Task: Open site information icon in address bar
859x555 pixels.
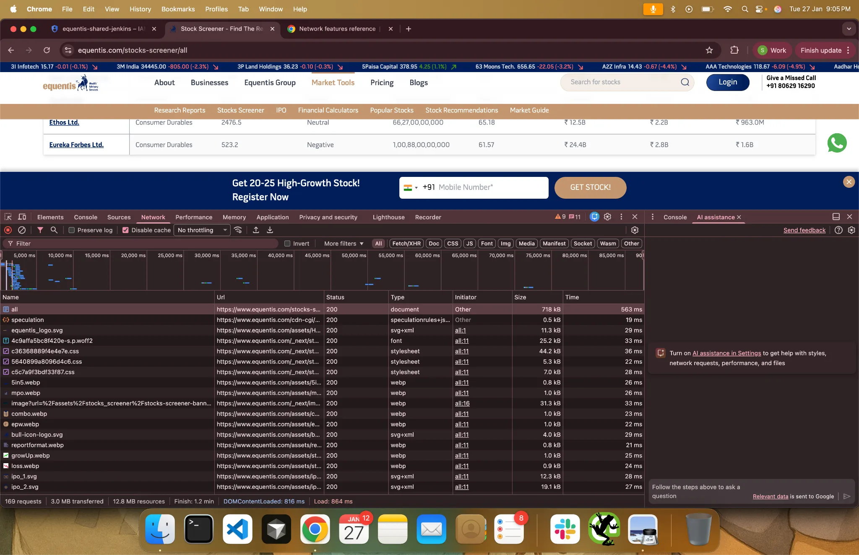Action: coord(68,50)
